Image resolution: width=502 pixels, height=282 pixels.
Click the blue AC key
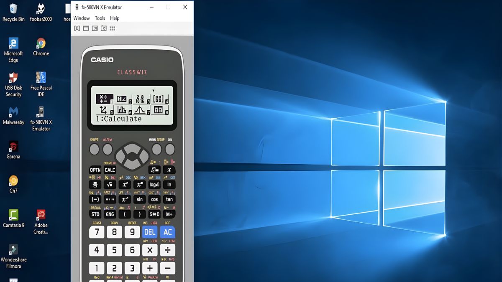click(168, 232)
